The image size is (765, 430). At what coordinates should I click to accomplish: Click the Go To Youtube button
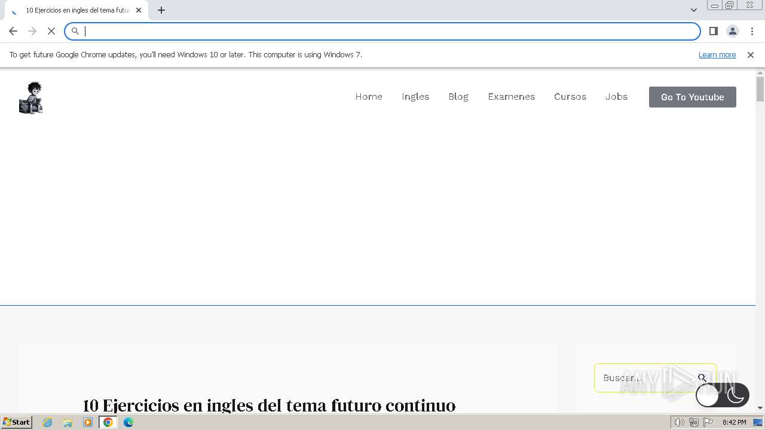click(693, 97)
